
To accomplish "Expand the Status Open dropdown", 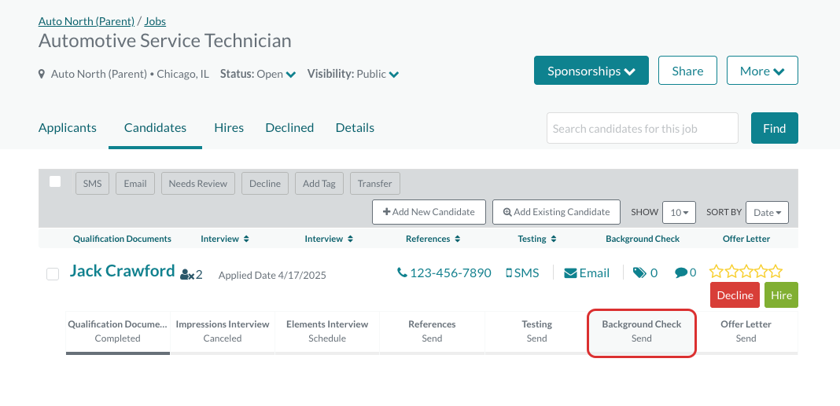I will 291,75.
